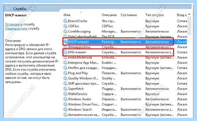
Task: Select the DNS-клиент service name
Action: (x=77, y=52)
